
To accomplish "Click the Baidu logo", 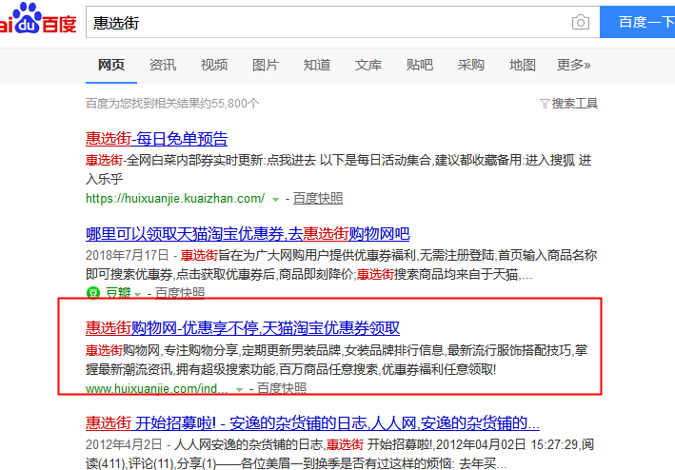I will point(38,19).
